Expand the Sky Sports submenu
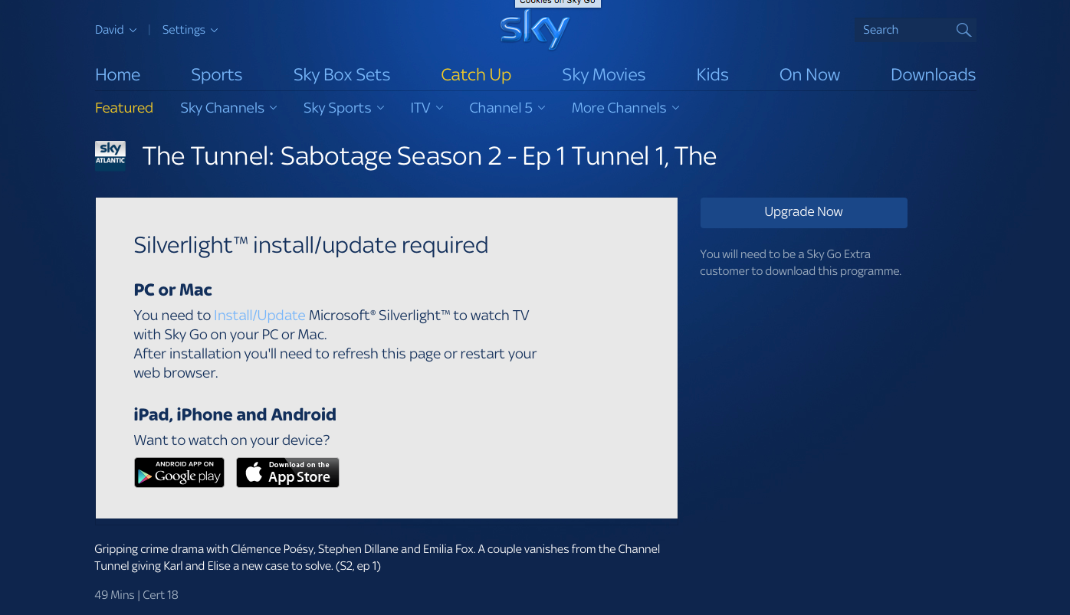1070x615 pixels. click(343, 108)
